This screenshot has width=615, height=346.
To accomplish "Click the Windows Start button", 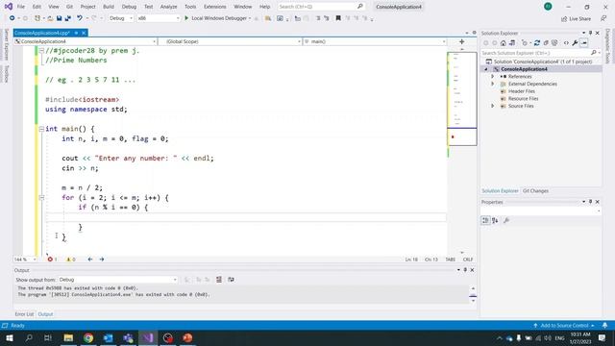I will 10,337.
